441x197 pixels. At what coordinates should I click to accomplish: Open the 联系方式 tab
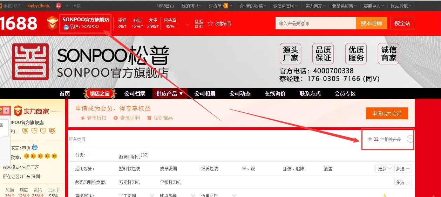click(x=310, y=93)
